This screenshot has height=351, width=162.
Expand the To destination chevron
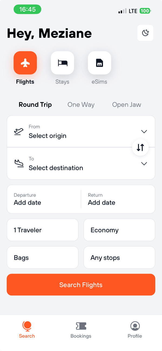(x=144, y=164)
